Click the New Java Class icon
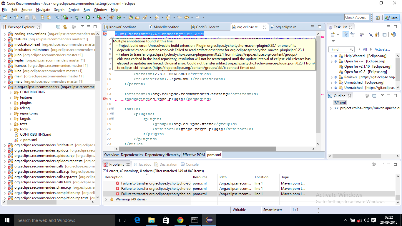 119,17
